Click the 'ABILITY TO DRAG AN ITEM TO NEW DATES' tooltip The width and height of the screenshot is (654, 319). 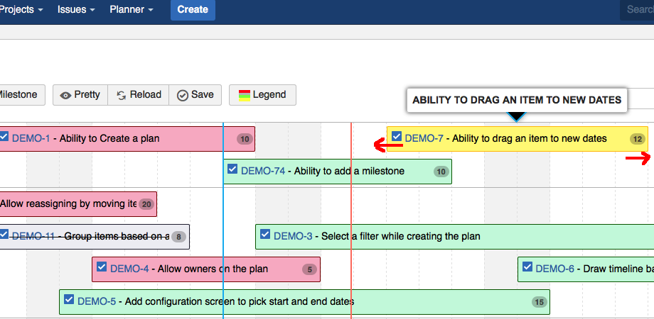coord(517,100)
